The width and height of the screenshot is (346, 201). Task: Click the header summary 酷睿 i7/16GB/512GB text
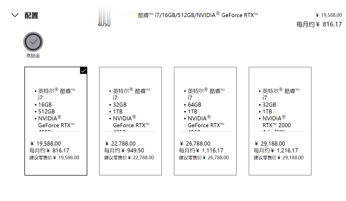(x=198, y=15)
